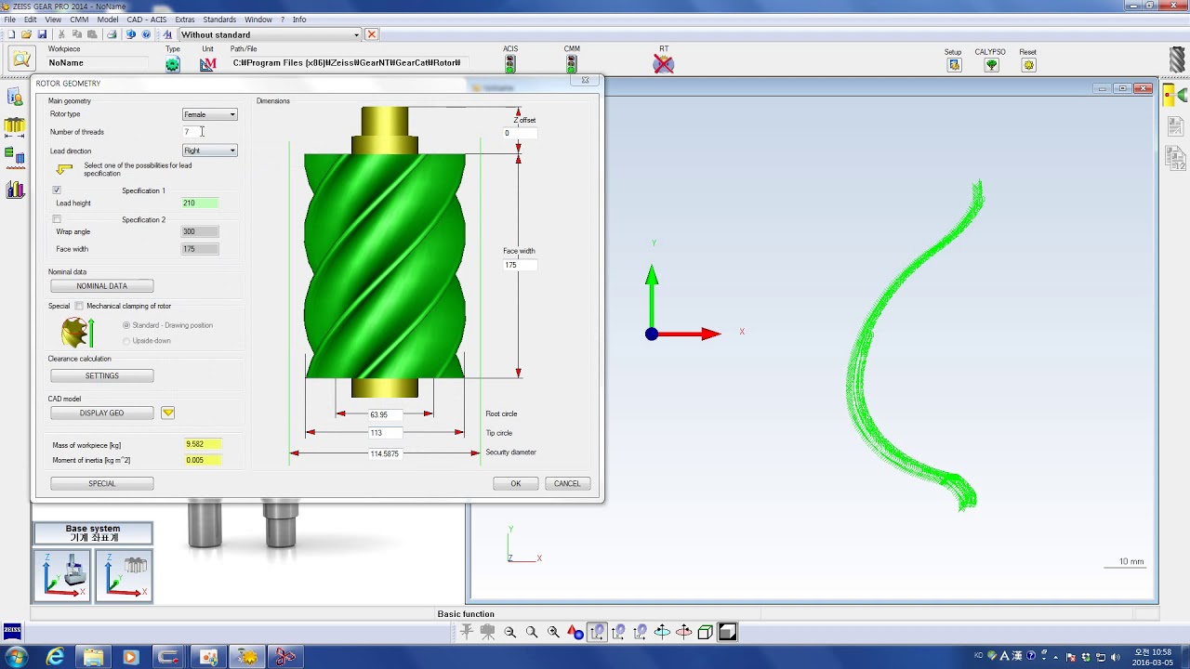Click the CMM traffic light icon
Screen dimensions: 1190x669
pos(572,64)
